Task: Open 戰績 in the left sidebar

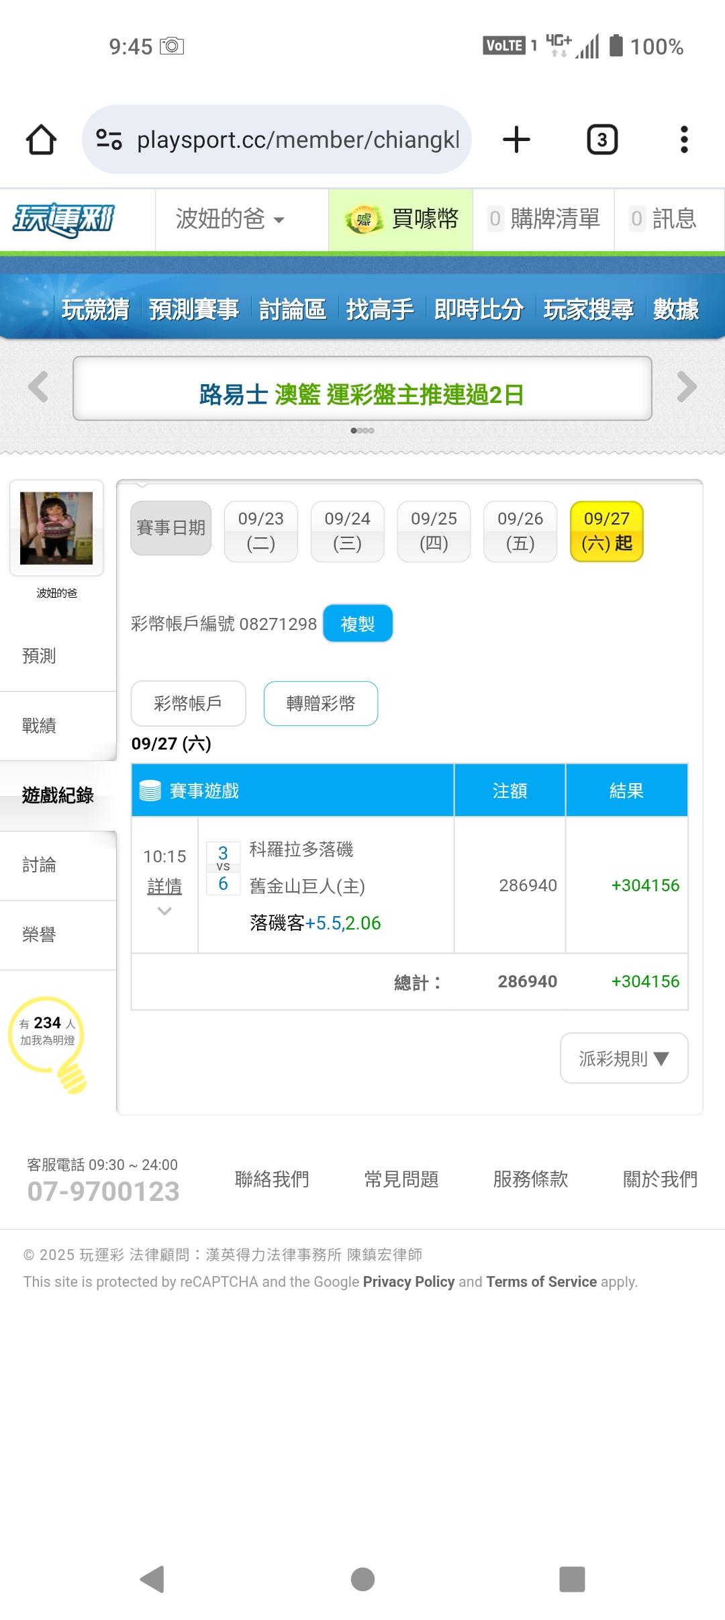Action: pyautogui.click(x=39, y=725)
